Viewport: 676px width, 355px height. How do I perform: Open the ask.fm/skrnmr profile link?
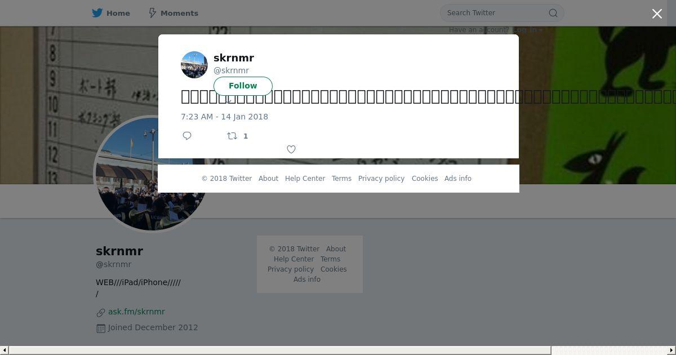tap(136, 312)
